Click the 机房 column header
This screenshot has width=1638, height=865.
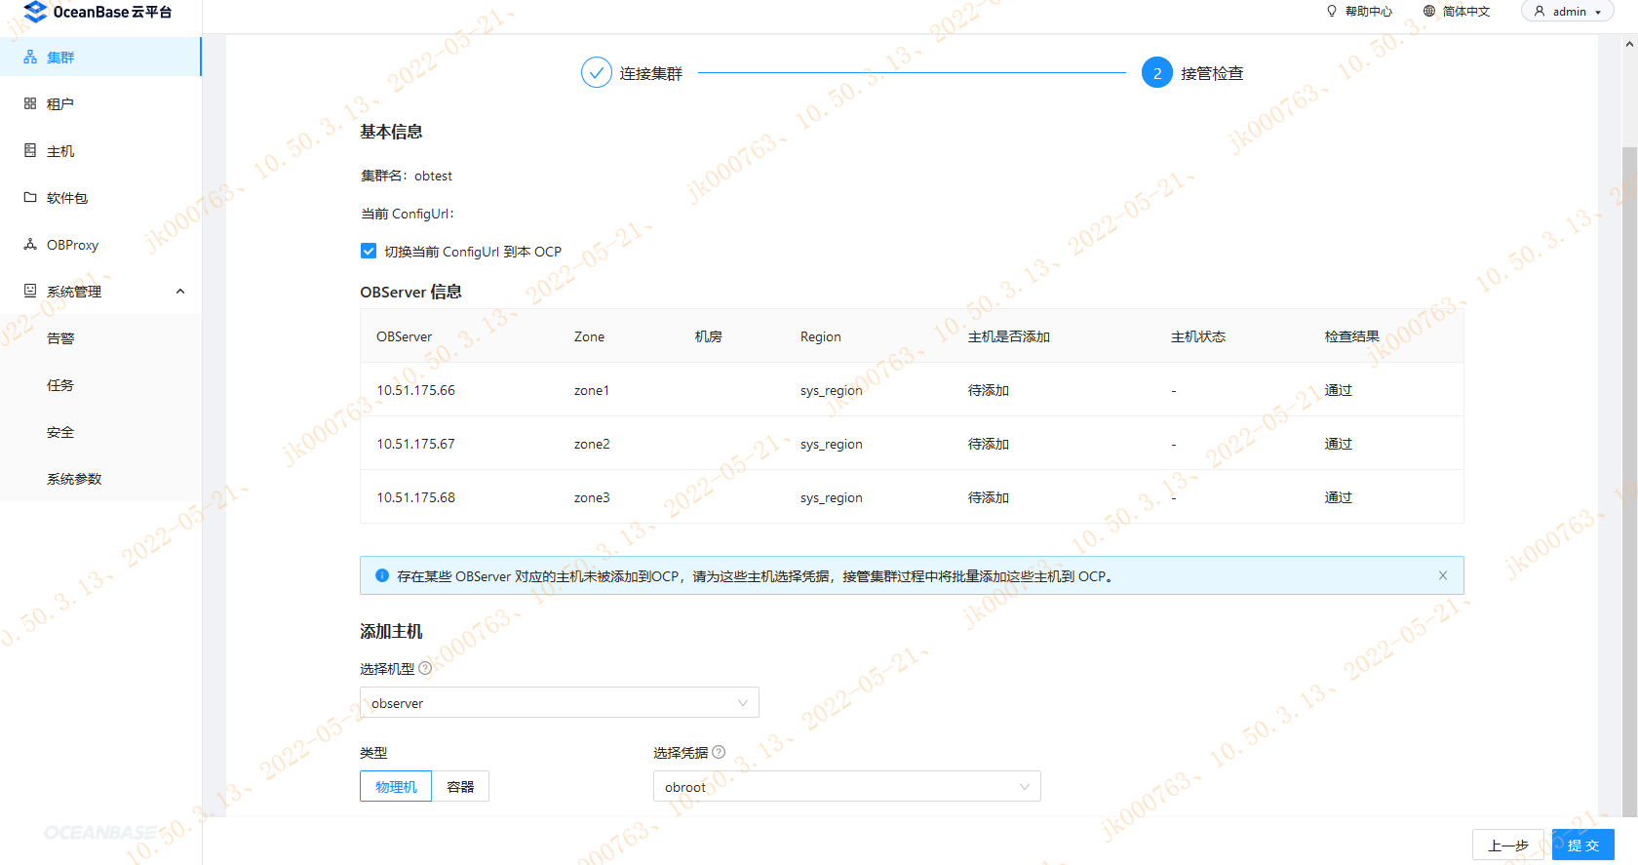[x=709, y=336]
